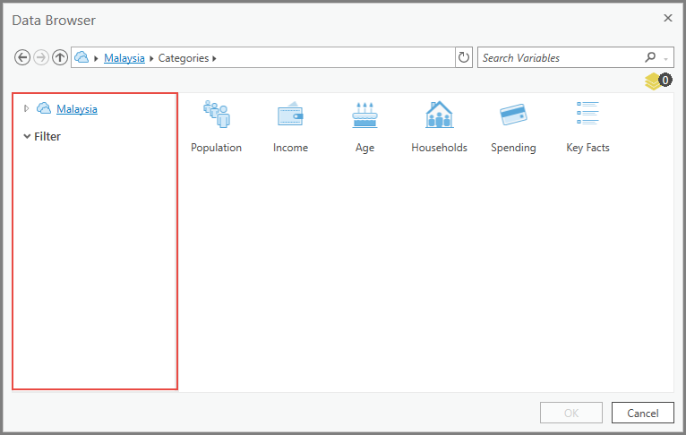Collapse the Filter section
This screenshot has width=686, height=435.
pyautogui.click(x=27, y=136)
